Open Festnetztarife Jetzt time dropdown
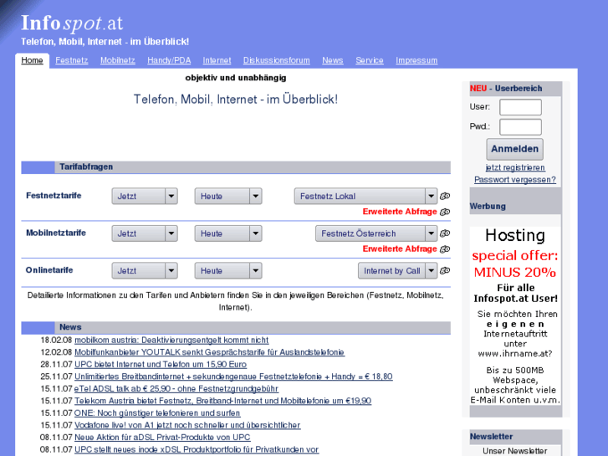Image resolution: width=608 pixels, height=456 pixels. [145, 197]
